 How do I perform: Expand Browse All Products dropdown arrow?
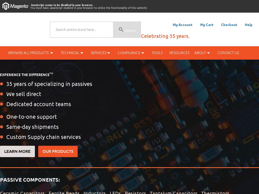pyautogui.click(x=52, y=53)
